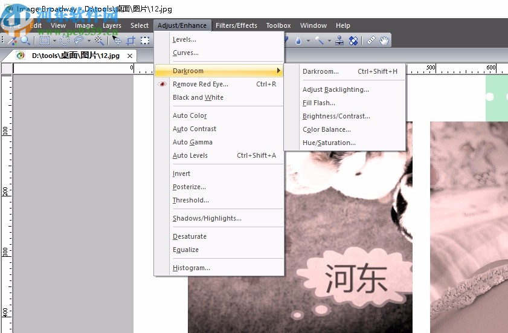Open the rectangular marquee tool dropdown arrow
The height and width of the screenshot is (333, 508).
pyautogui.click(x=54, y=40)
